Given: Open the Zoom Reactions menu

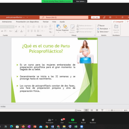Looking at the screenshot, I should click(93, 121).
